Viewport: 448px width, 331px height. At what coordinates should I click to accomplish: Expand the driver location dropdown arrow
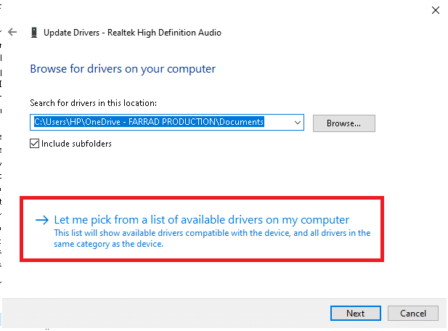[296, 123]
